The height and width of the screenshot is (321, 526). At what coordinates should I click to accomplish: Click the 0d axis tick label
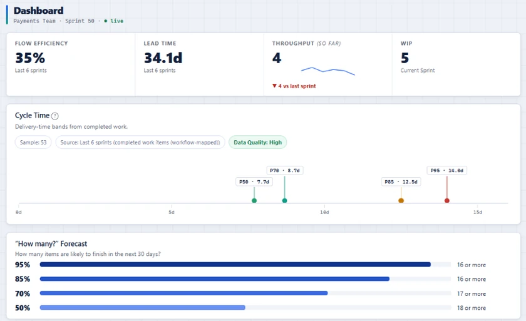18,212
